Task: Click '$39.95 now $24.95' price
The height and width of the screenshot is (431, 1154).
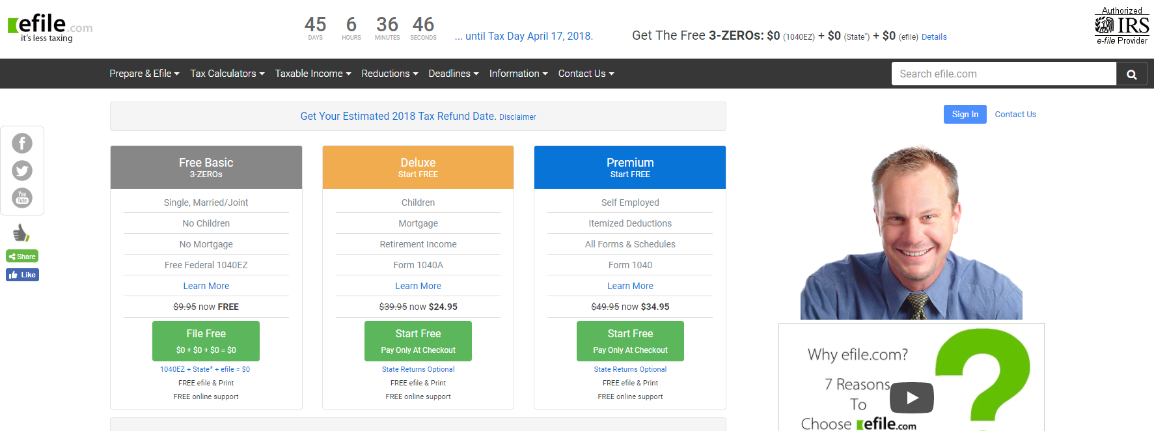Action: 418,307
